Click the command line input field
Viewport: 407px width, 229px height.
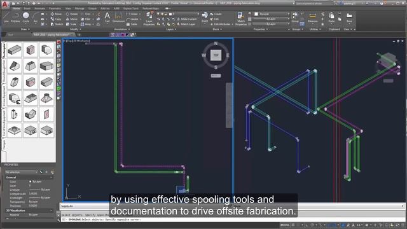tap(231, 219)
